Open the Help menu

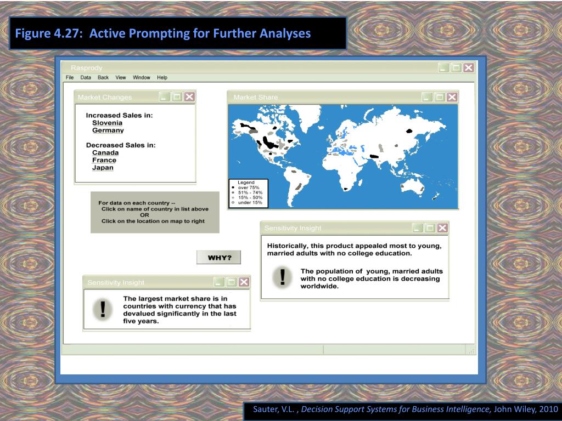[x=162, y=77]
